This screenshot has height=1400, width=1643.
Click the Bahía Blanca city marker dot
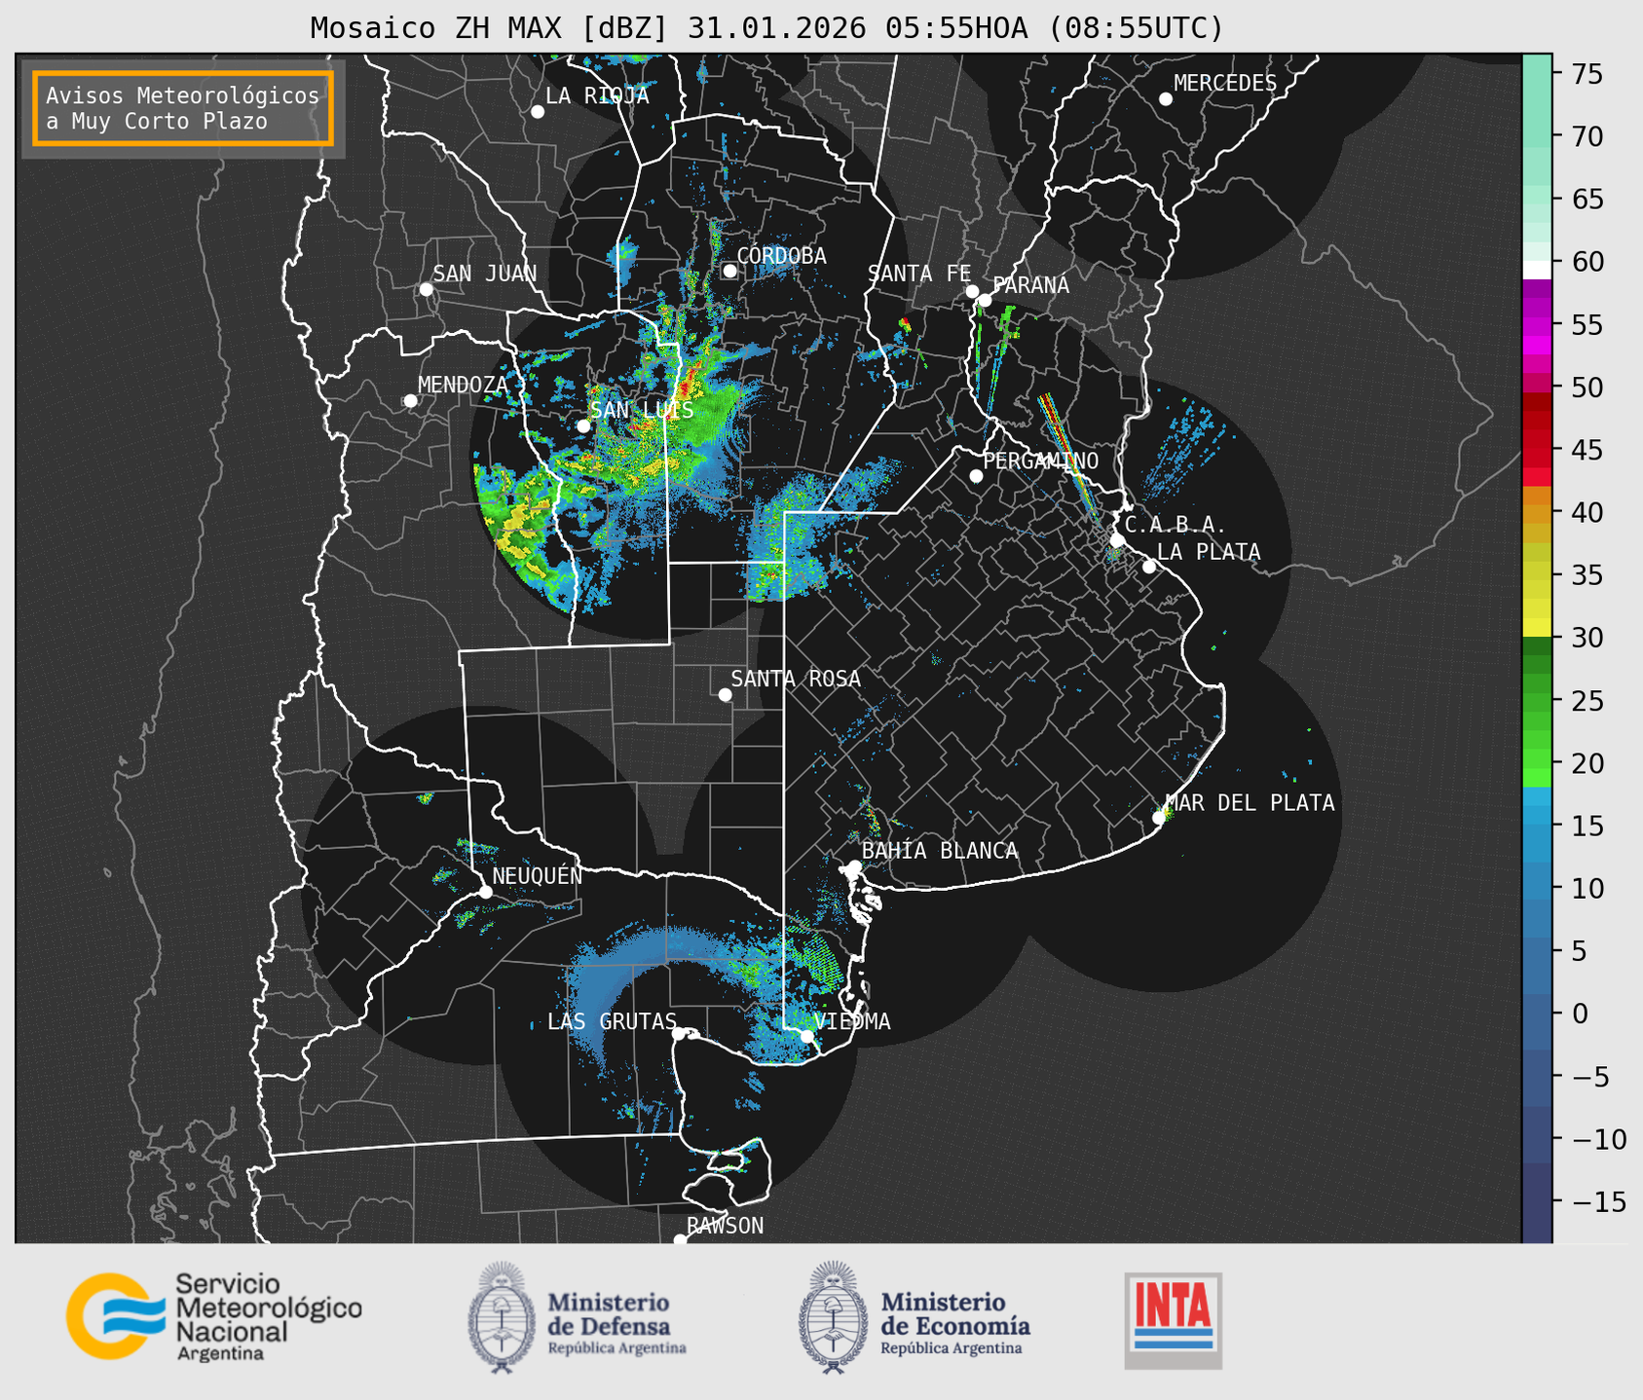tap(854, 866)
